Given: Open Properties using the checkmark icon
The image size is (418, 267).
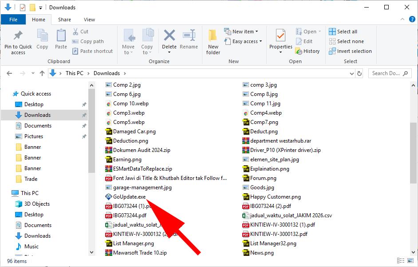Looking at the screenshot, I should point(280,36).
